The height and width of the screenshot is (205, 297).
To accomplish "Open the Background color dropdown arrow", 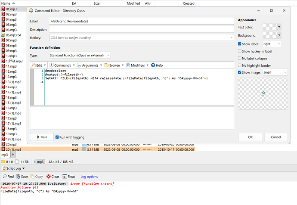I will click(279, 35).
